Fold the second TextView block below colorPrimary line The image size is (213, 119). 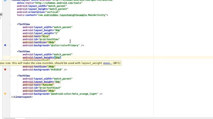(10, 52)
